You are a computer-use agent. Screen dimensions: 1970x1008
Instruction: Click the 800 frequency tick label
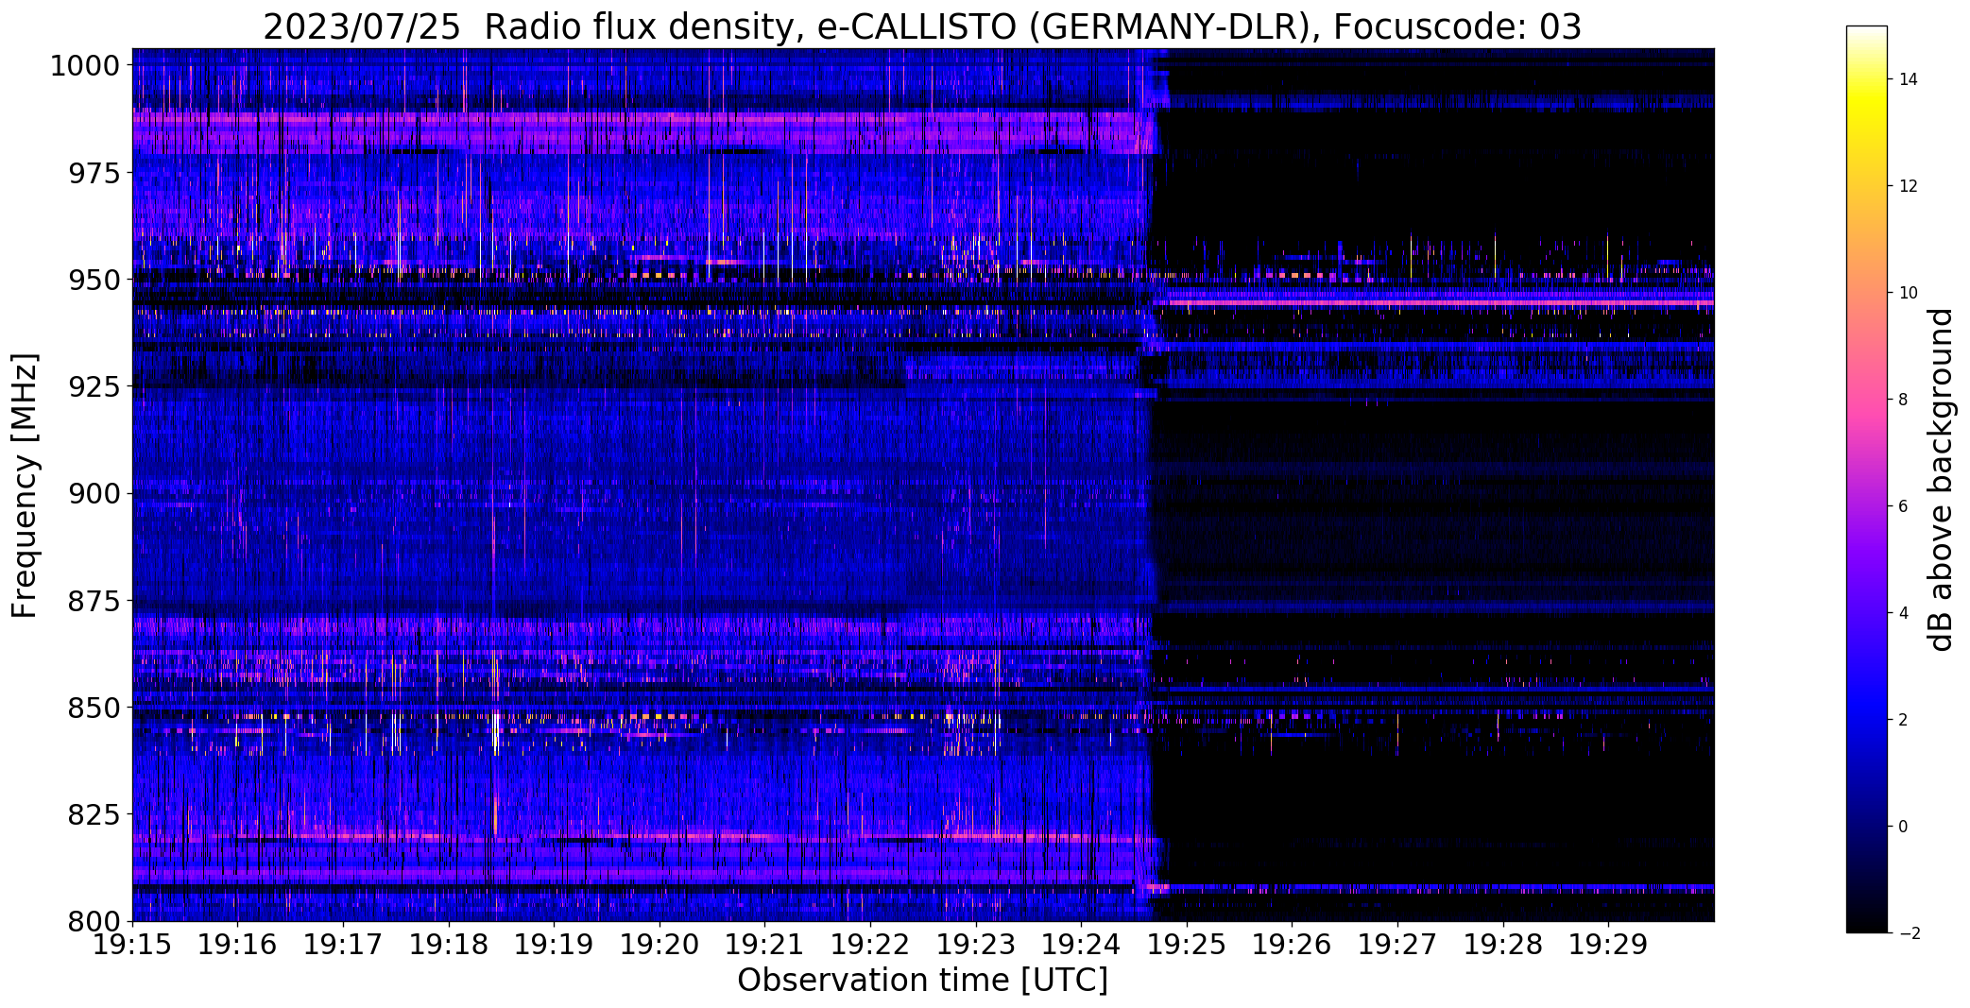(x=94, y=920)
